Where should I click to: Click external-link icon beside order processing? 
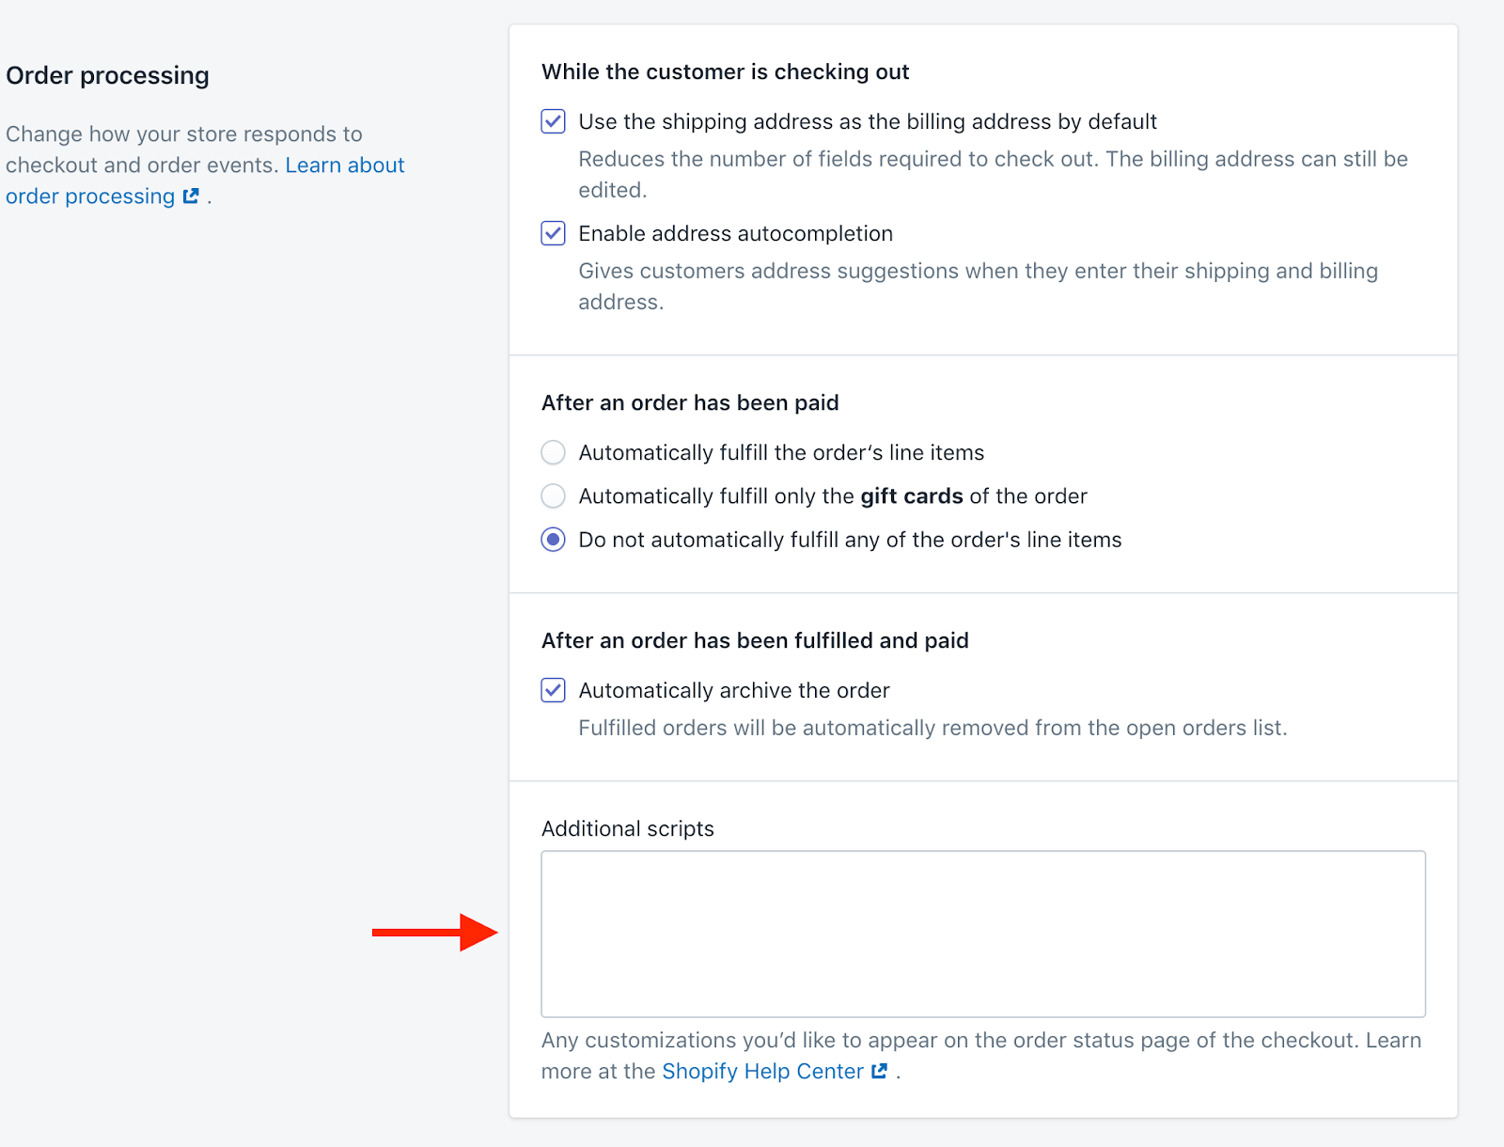tap(191, 196)
